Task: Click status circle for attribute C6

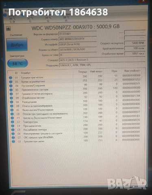Action: click(13, 134)
